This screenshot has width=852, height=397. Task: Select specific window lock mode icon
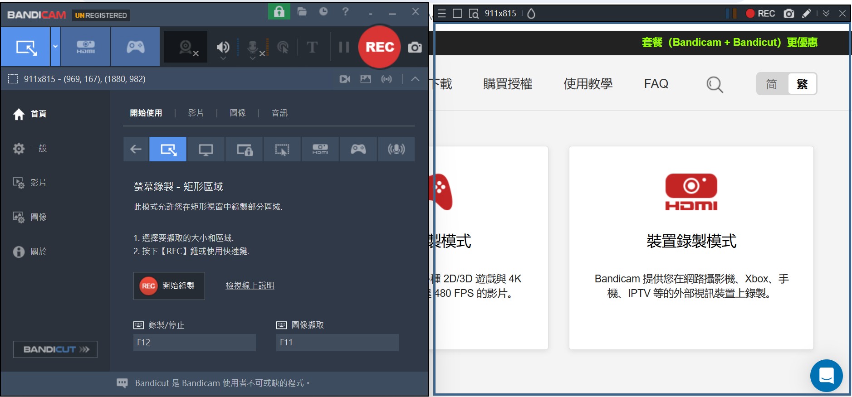[244, 149]
